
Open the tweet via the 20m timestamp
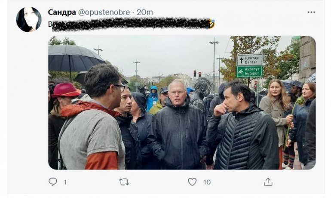pos(144,12)
